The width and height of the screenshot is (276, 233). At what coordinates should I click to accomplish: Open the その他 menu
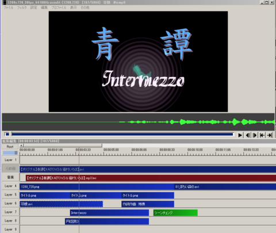click(x=85, y=7)
